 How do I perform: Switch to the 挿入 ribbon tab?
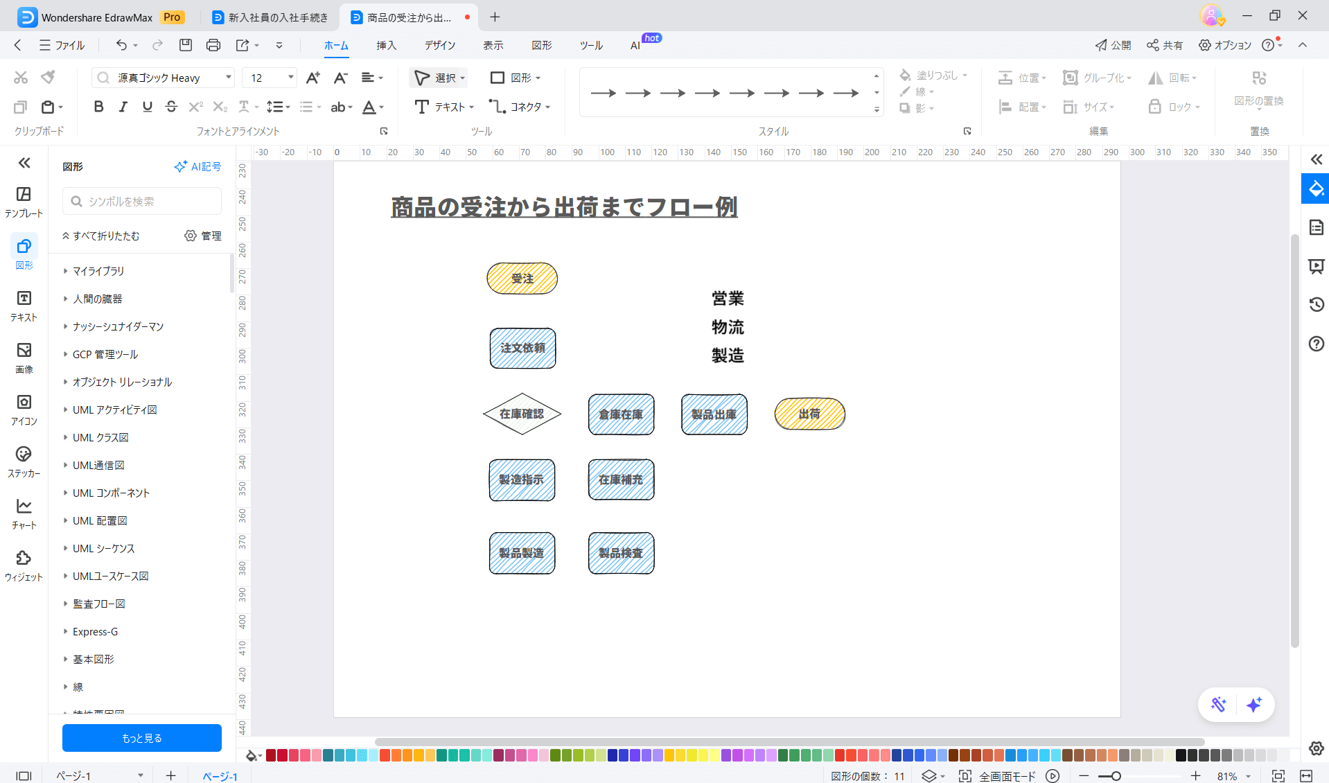coord(386,46)
